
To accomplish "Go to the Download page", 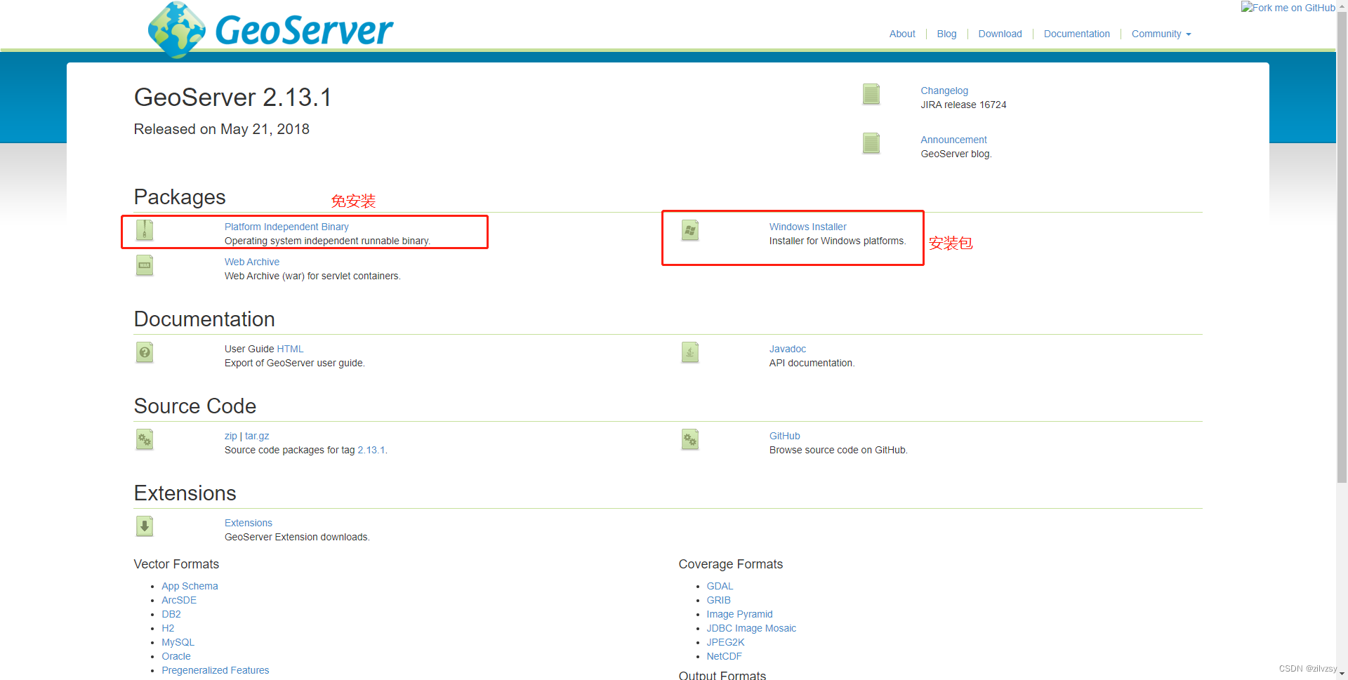I will pyautogui.click(x=1000, y=34).
